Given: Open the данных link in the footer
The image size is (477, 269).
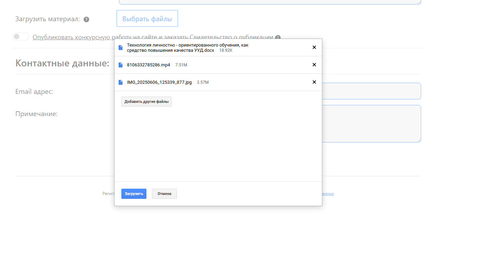Looking at the screenshot, I should point(328,194).
